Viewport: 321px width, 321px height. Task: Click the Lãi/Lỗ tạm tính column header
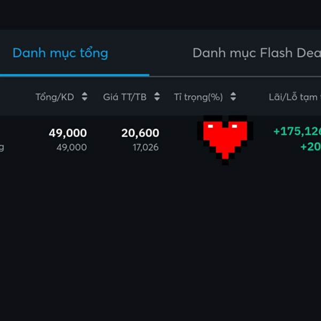295,97
